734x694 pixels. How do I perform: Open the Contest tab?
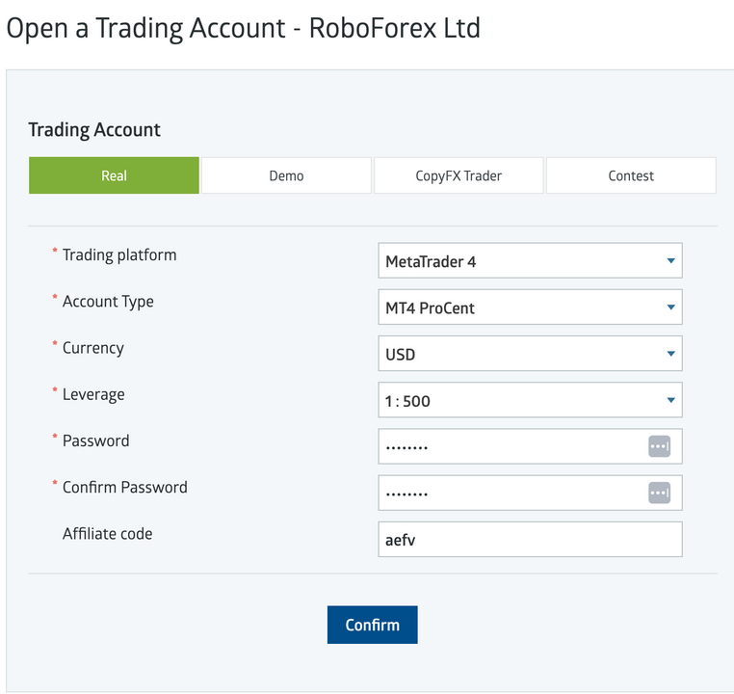[631, 175]
